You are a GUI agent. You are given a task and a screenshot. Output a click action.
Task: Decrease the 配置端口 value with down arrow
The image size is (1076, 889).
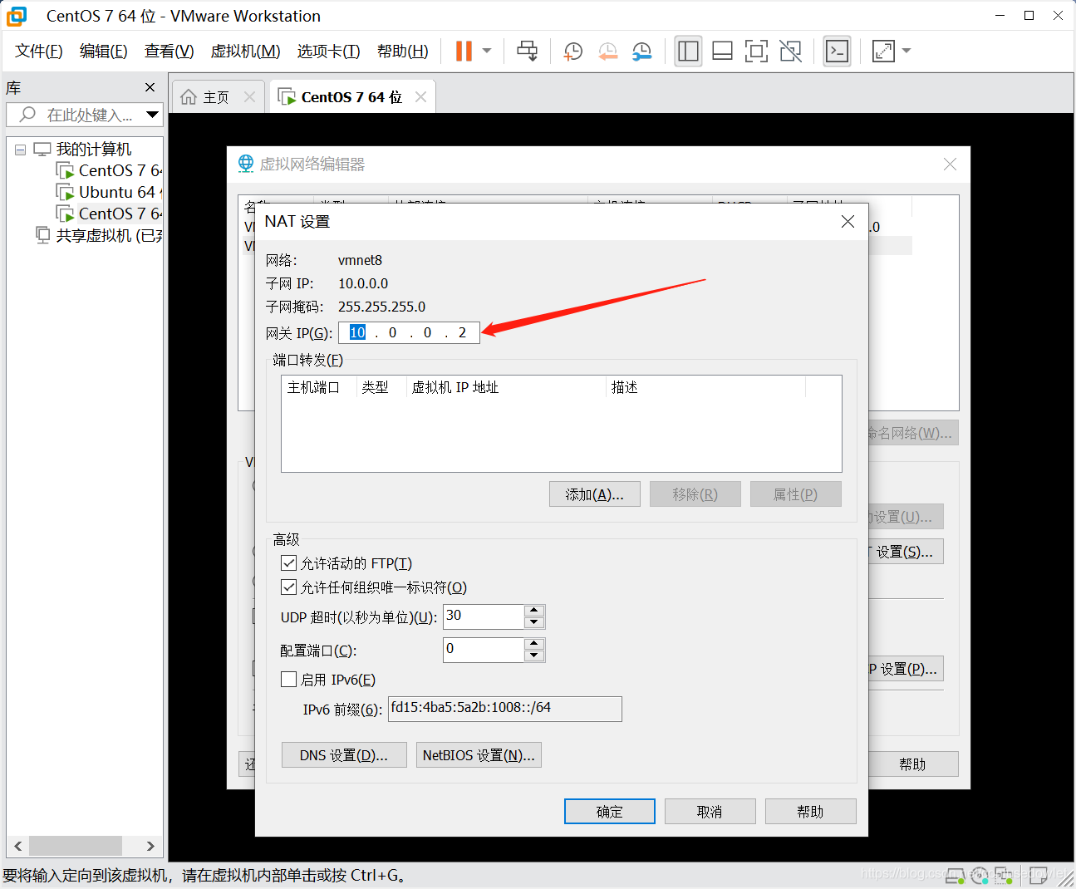pyautogui.click(x=535, y=656)
